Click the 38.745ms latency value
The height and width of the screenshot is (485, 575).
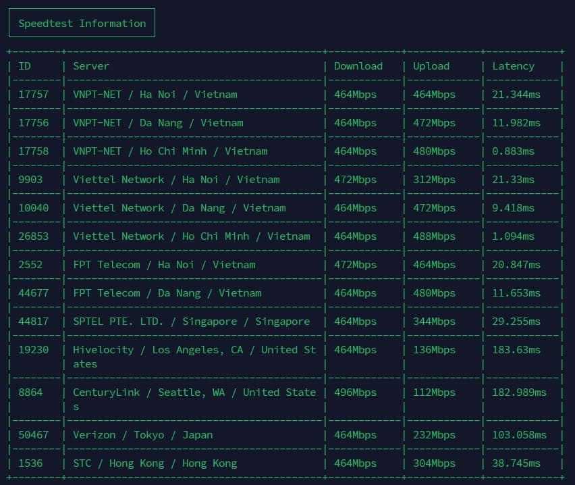pos(516,463)
